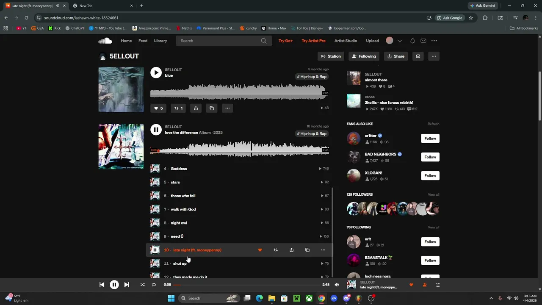Expand the profile avatar dropdown chevron
Screen dimensions: 542x305
[399, 41]
